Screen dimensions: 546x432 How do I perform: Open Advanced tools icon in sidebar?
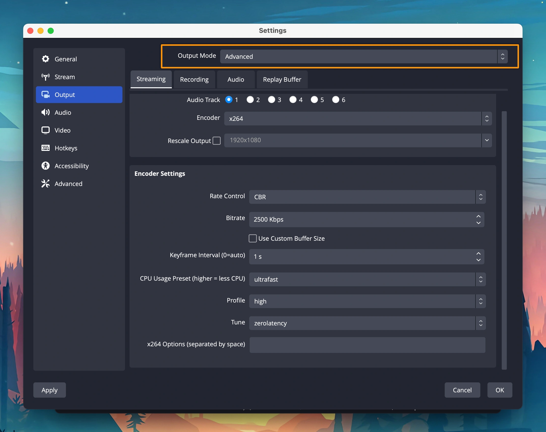coord(46,184)
